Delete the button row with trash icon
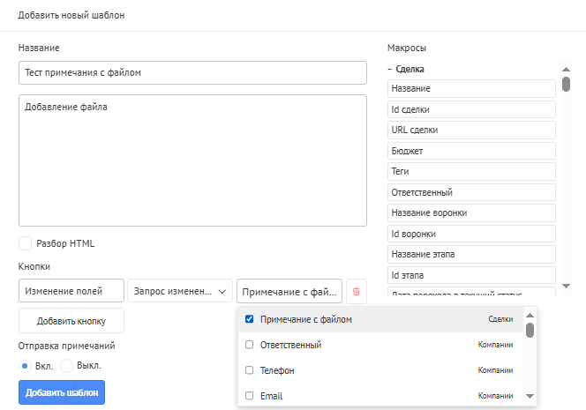This screenshot has height=410, width=586. pyautogui.click(x=357, y=291)
